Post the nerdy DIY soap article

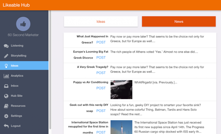pos(101,111)
